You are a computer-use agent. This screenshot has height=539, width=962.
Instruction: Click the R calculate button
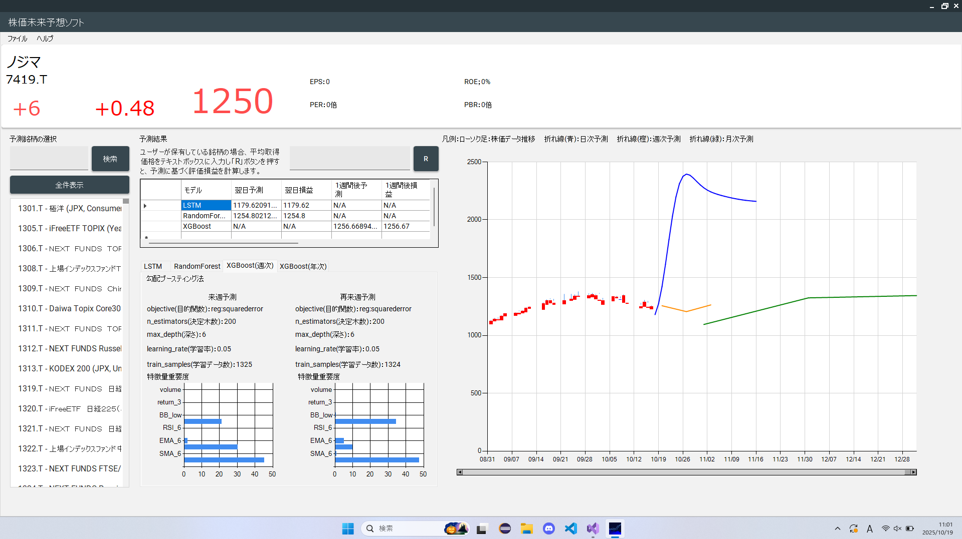point(426,159)
